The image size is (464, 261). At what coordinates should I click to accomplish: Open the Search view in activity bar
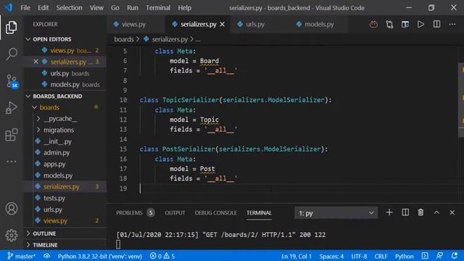(12, 54)
